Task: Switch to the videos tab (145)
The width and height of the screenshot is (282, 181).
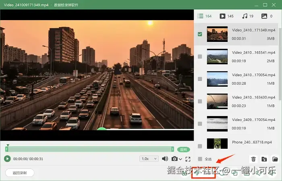Action: [226, 16]
